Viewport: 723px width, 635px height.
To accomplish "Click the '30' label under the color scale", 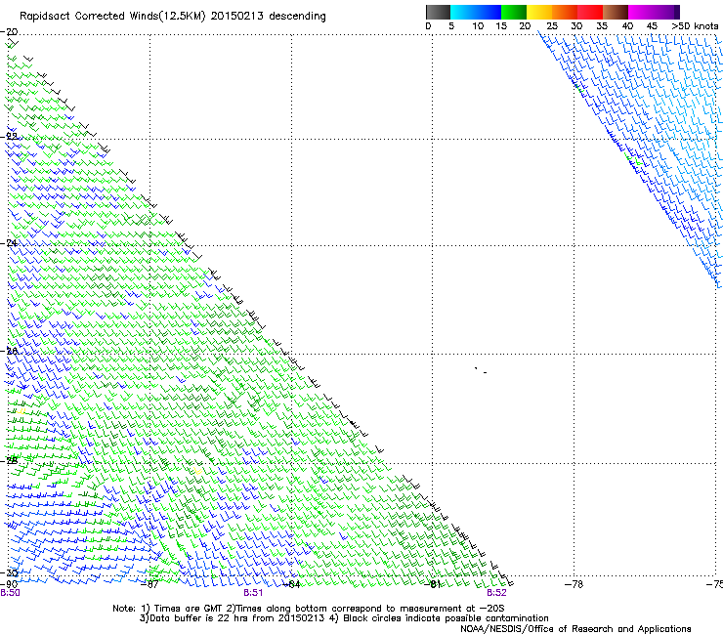I will (576, 26).
